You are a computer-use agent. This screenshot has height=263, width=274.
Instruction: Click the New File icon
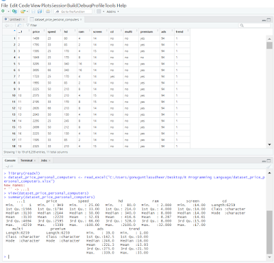[3, 11]
